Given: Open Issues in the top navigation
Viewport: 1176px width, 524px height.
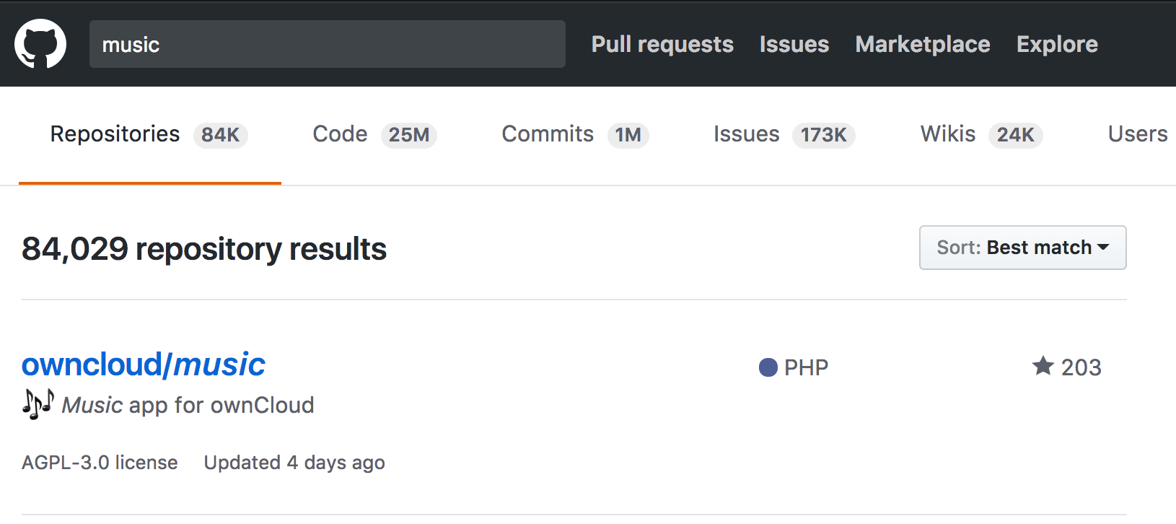Looking at the screenshot, I should tap(794, 44).
